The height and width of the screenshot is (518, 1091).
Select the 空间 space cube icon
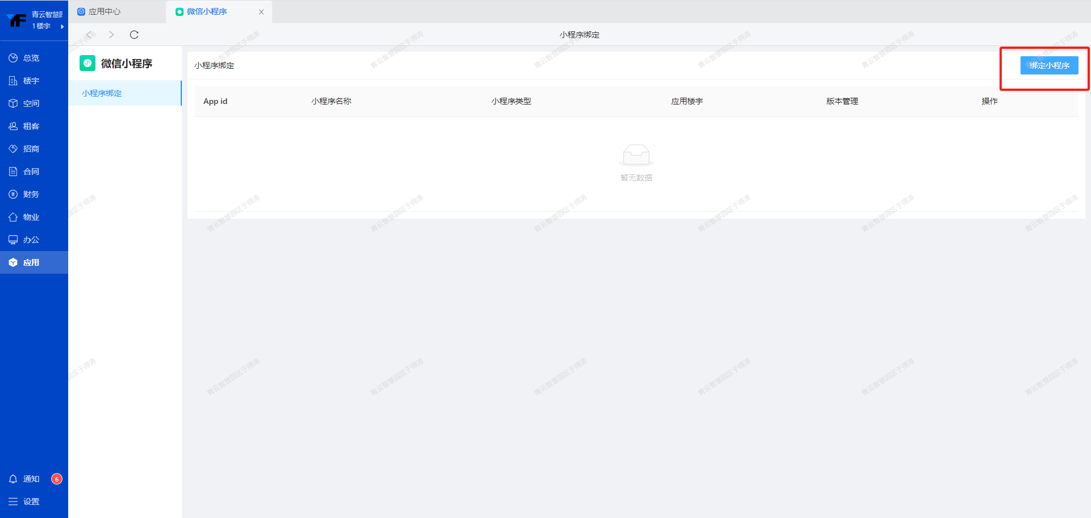pyautogui.click(x=13, y=103)
